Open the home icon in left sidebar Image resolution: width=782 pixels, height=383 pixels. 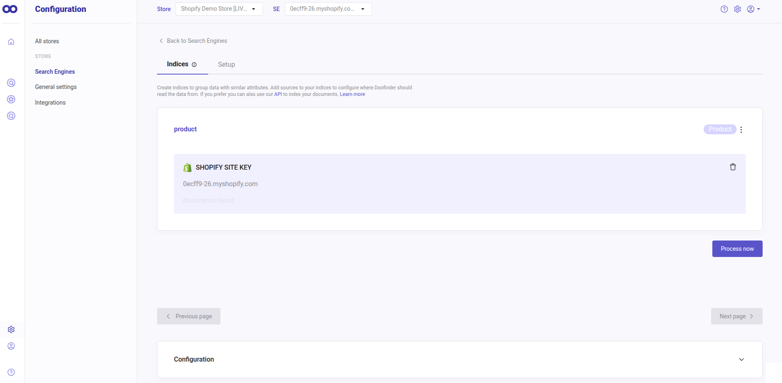(x=11, y=42)
